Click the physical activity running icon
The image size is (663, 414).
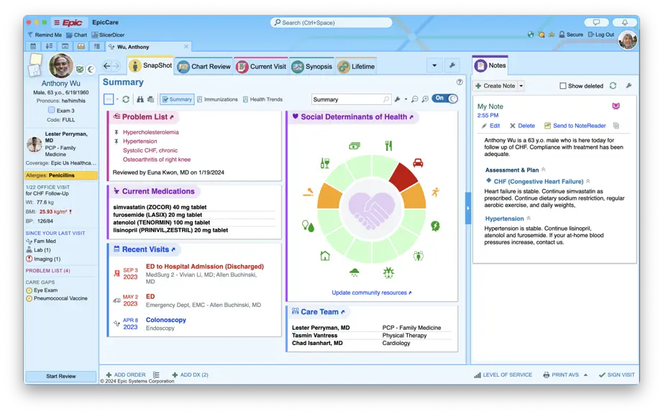click(x=436, y=192)
